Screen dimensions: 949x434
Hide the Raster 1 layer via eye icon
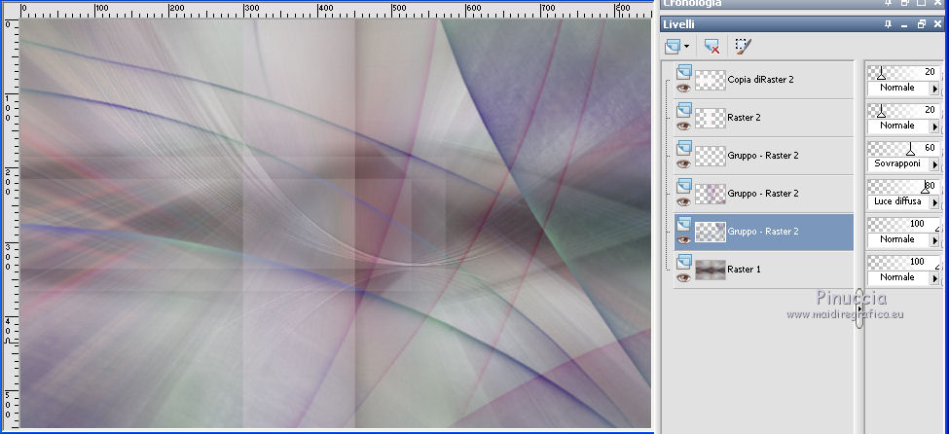click(684, 277)
